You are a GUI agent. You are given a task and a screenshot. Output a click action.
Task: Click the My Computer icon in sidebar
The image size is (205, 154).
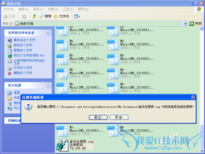click(x=10, y=103)
